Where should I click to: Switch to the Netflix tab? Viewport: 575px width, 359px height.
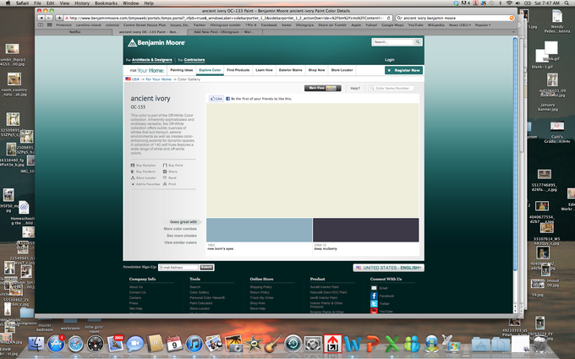74,32
